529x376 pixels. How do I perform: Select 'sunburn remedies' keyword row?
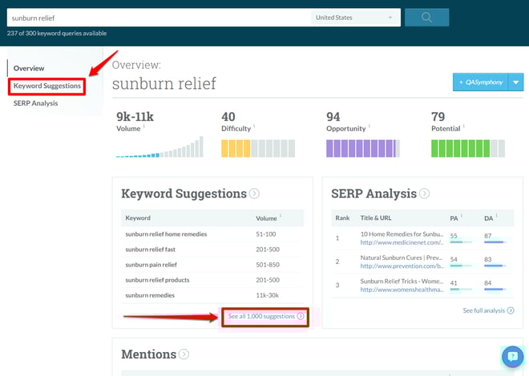212,295
